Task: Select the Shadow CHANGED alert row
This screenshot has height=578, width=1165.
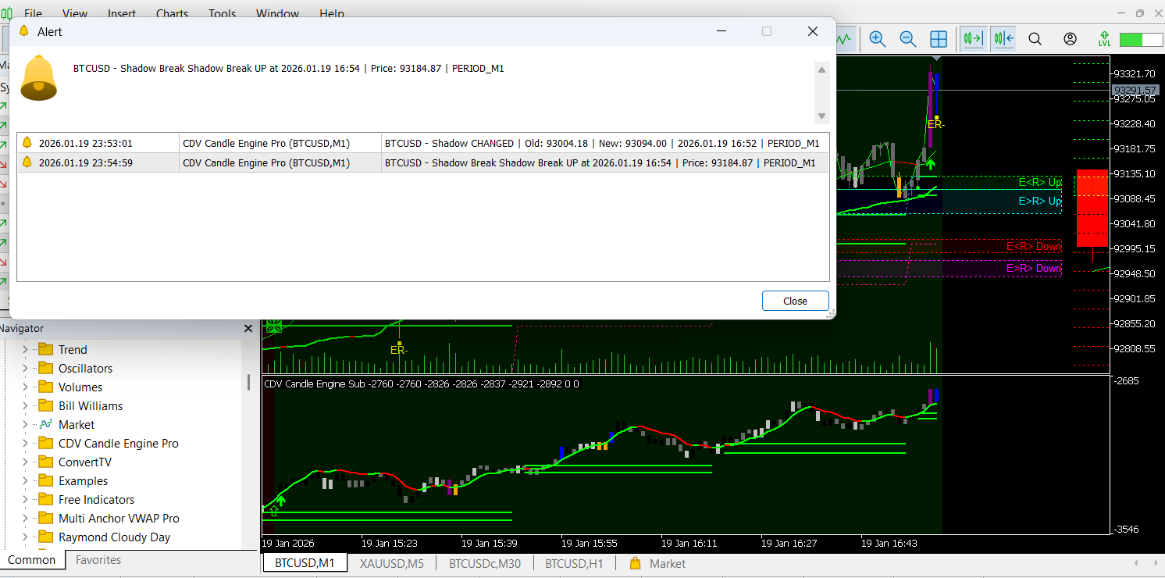Action: [x=422, y=143]
